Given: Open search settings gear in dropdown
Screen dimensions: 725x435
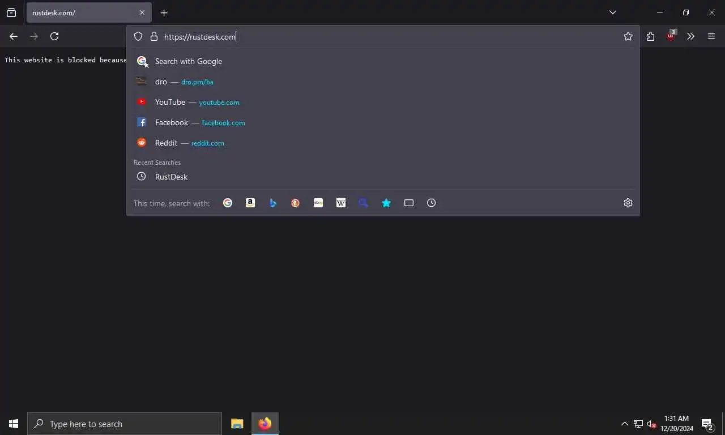Looking at the screenshot, I should click(x=628, y=203).
